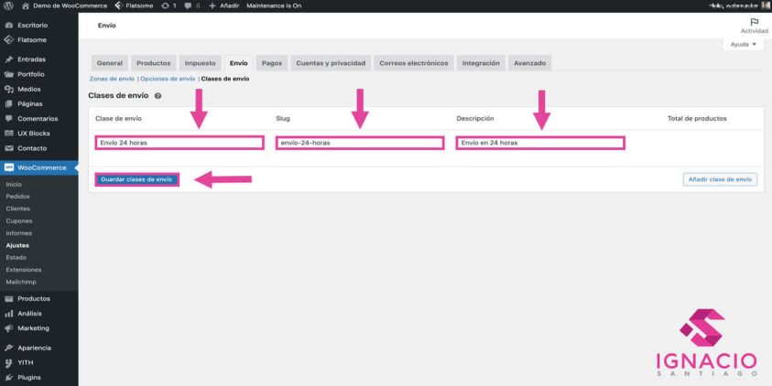Open Pedidos under WooCommerce menu
The height and width of the screenshot is (386, 772).
point(17,196)
